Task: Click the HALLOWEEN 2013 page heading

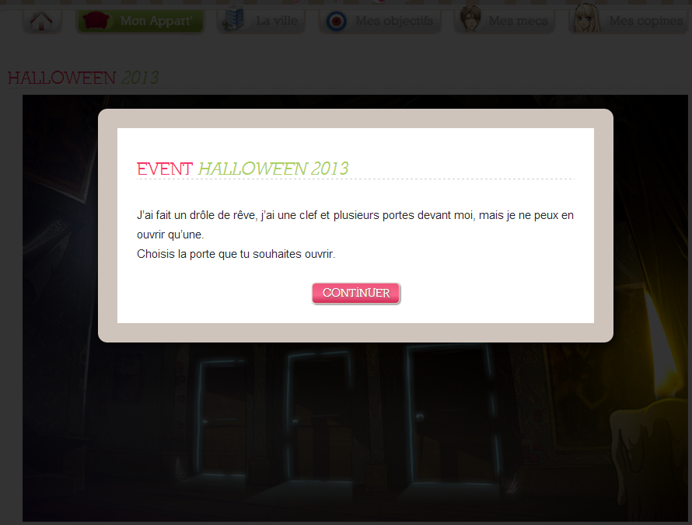Action: tap(83, 78)
